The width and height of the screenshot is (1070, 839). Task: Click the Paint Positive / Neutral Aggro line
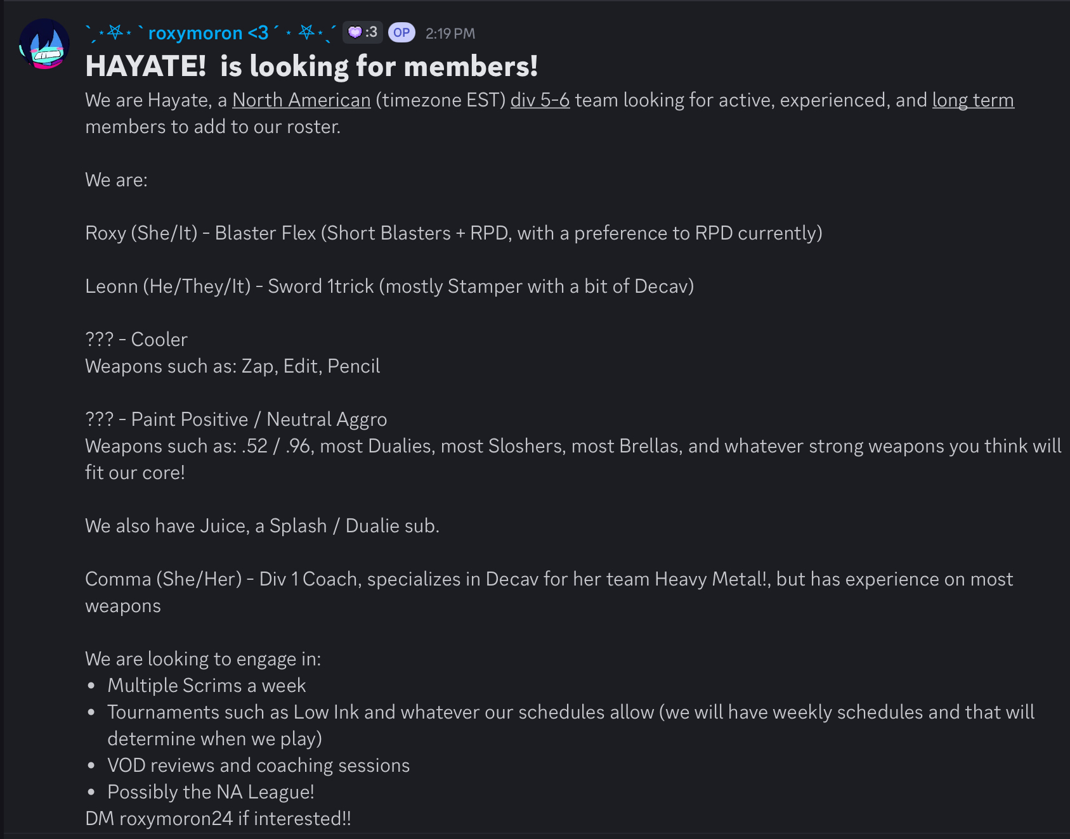(236, 419)
